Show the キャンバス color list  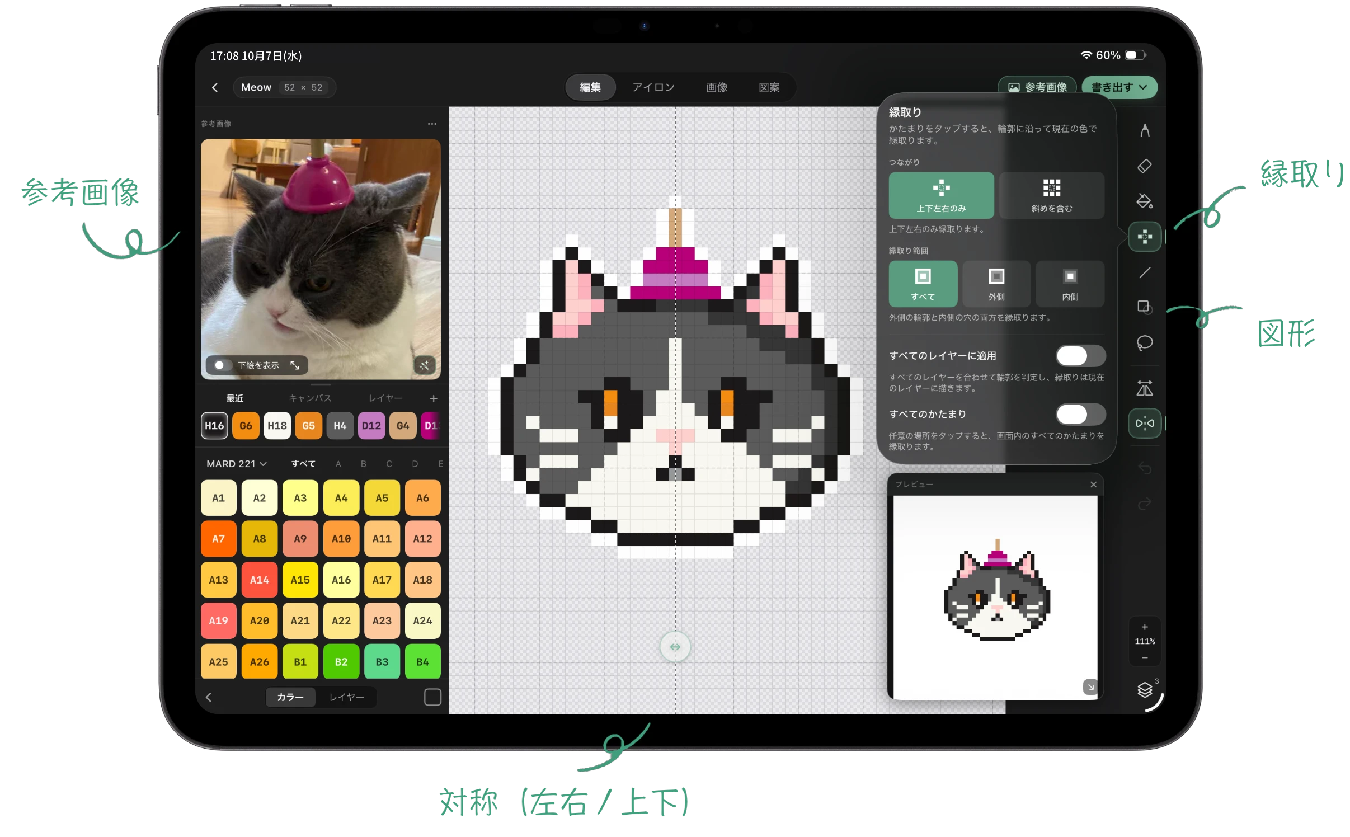tap(309, 398)
